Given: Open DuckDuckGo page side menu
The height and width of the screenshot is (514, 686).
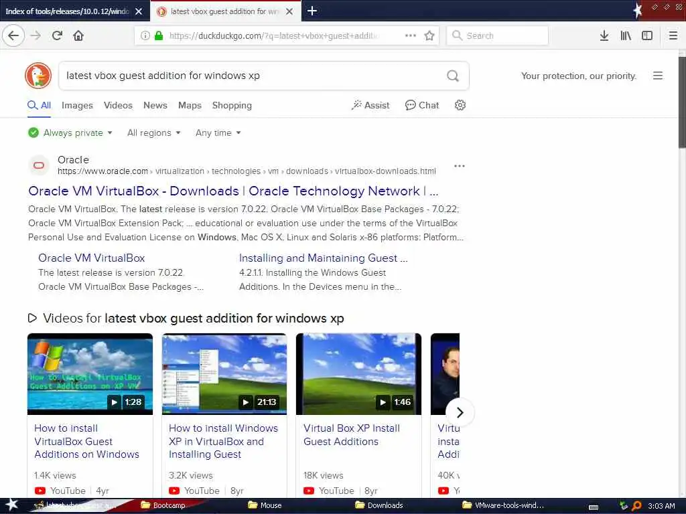Looking at the screenshot, I should point(658,76).
